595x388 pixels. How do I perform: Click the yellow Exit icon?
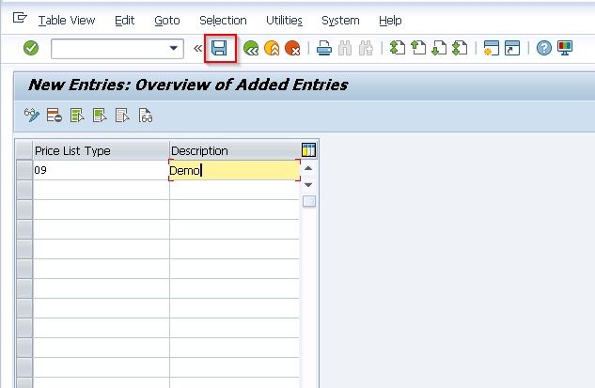(x=272, y=49)
